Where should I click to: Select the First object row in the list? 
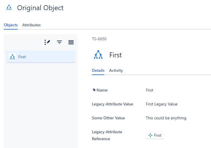tap(41, 57)
